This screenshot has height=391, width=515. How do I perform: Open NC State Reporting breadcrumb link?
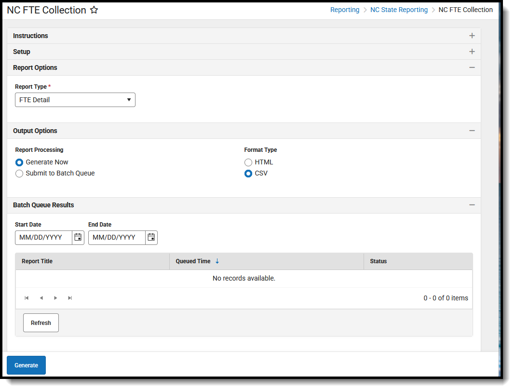click(399, 10)
